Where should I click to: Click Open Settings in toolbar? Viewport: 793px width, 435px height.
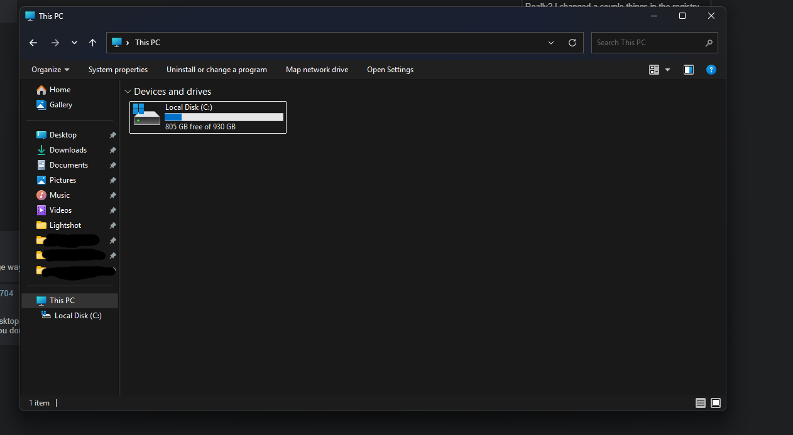click(390, 70)
